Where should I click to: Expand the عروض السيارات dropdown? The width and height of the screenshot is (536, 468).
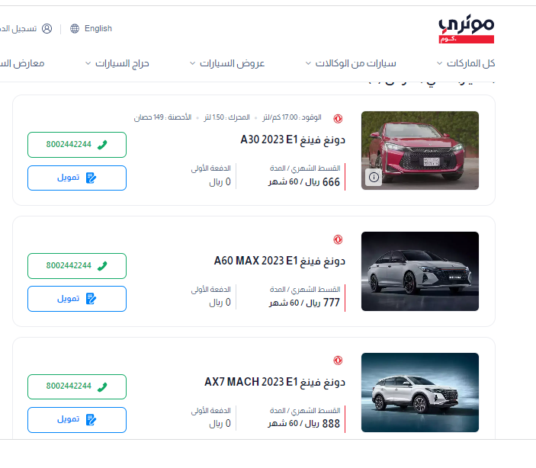[x=227, y=63]
